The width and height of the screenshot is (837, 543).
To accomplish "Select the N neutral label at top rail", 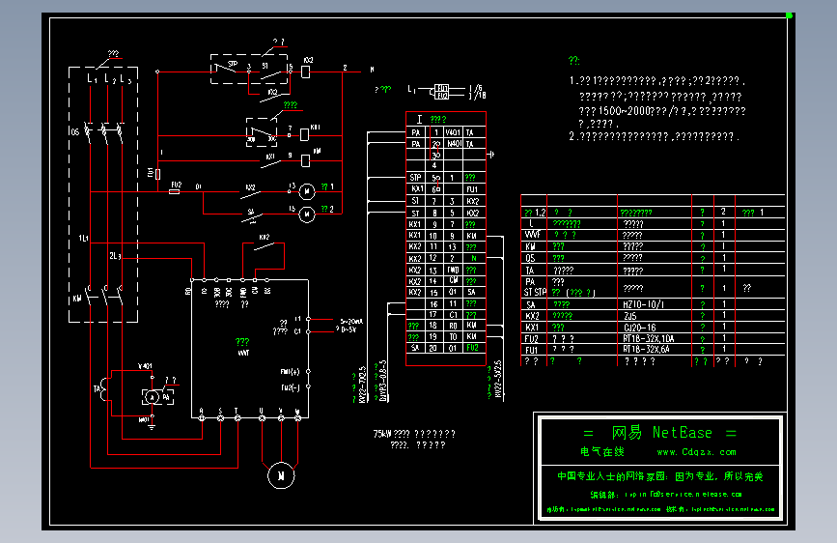I will [372, 70].
